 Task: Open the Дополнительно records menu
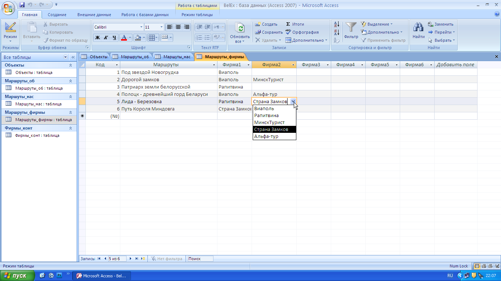306,40
